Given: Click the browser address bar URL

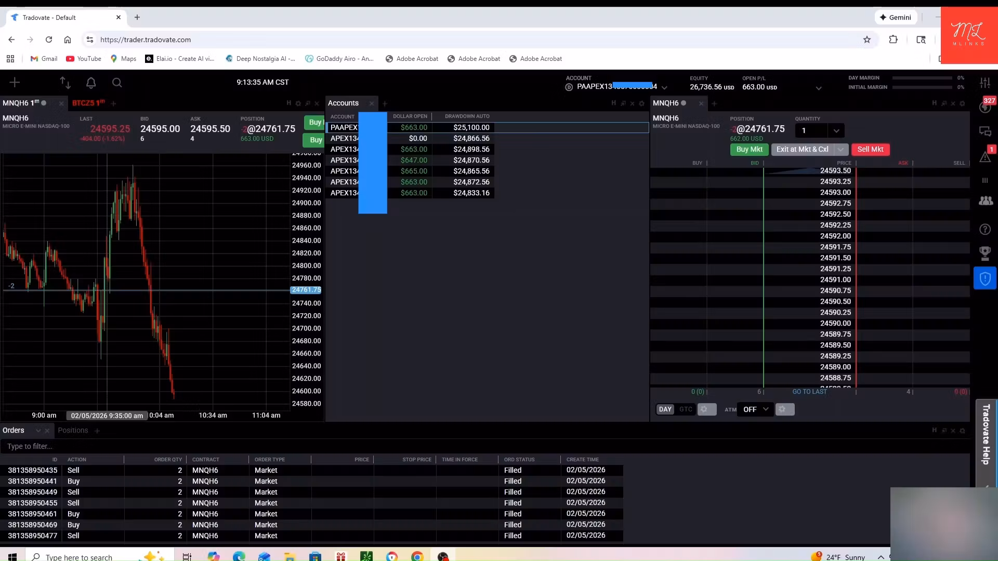Looking at the screenshot, I should pyautogui.click(x=146, y=39).
